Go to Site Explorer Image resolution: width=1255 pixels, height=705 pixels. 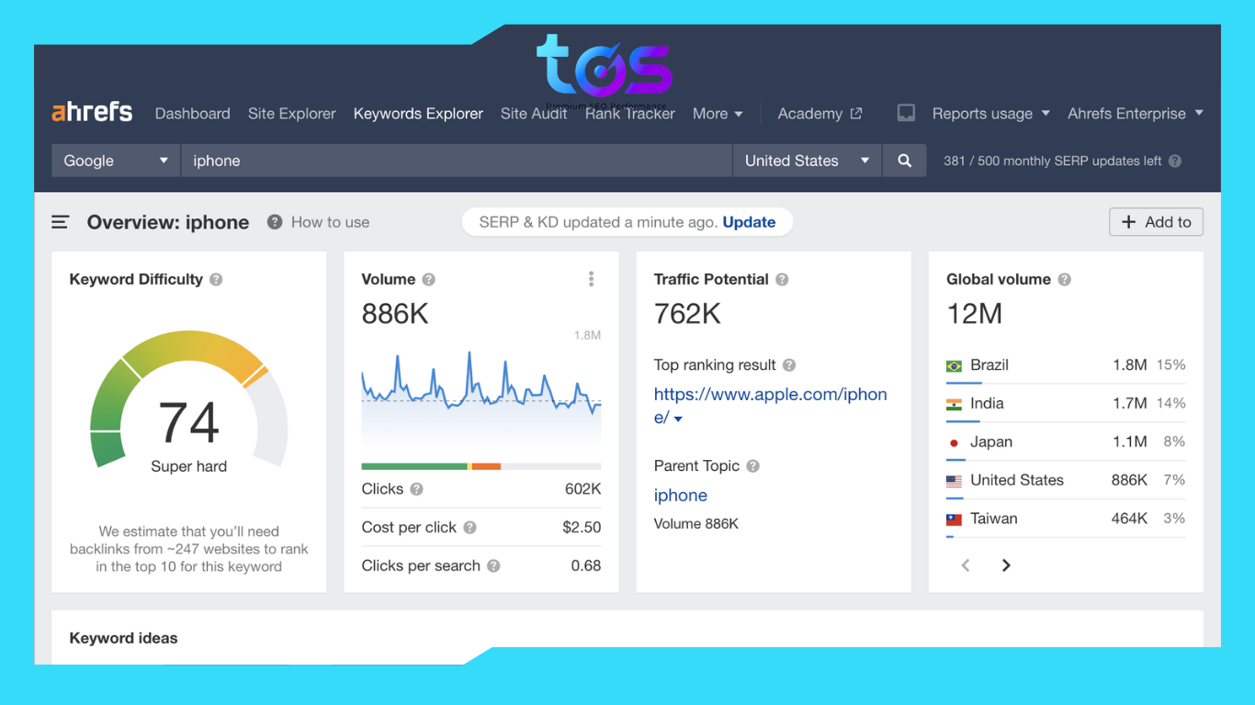tap(291, 114)
